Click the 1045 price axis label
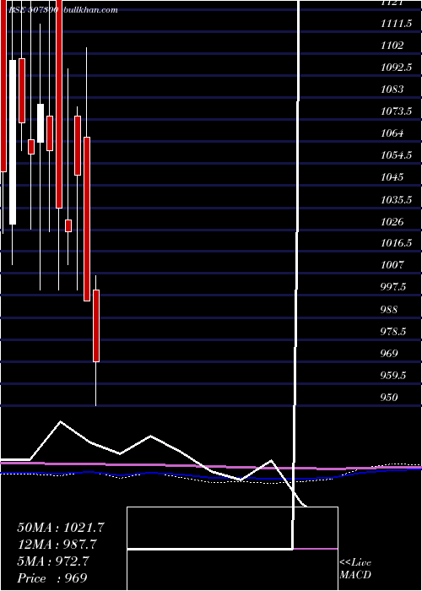 (392, 177)
